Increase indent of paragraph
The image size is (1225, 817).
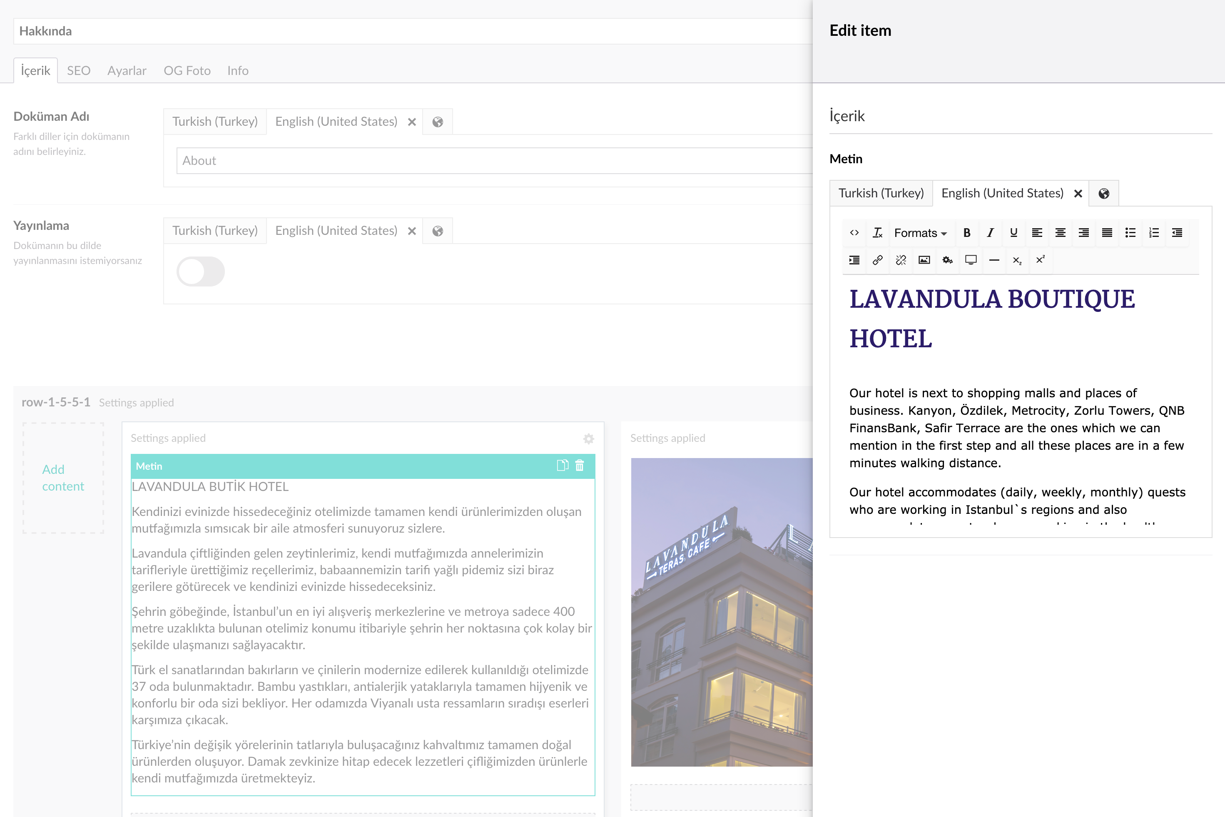click(854, 260)
